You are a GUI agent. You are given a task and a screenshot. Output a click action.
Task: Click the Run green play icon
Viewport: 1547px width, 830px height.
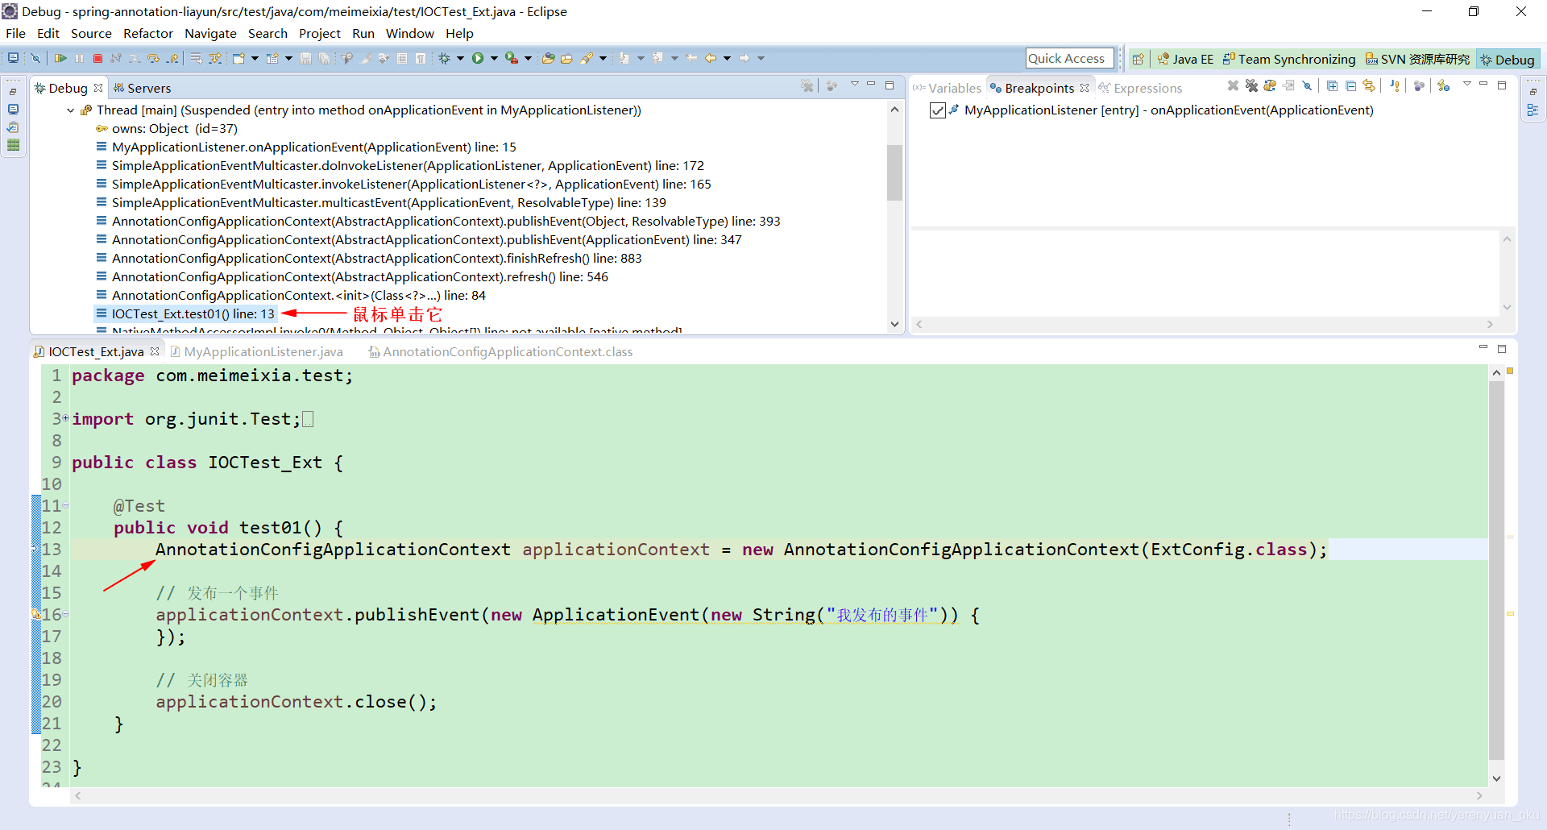pyautogui.click(x=478, y=58)
